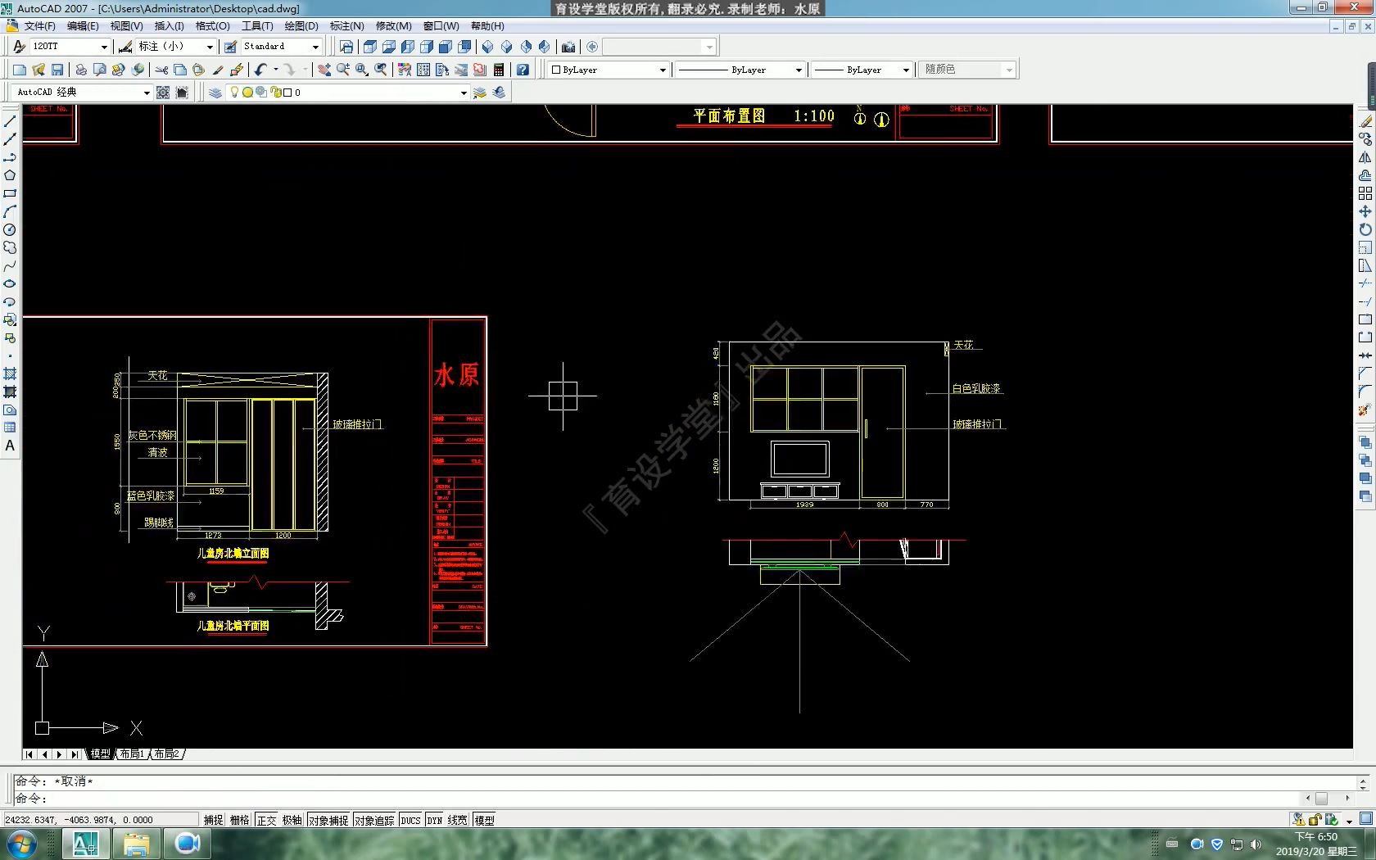Select the Hatch tool
Viewport: 1376px width, 860px height.
[x=10, y=373]
